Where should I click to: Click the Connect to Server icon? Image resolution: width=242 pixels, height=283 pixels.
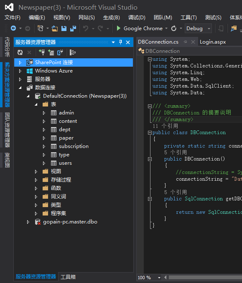click(51, 52)
